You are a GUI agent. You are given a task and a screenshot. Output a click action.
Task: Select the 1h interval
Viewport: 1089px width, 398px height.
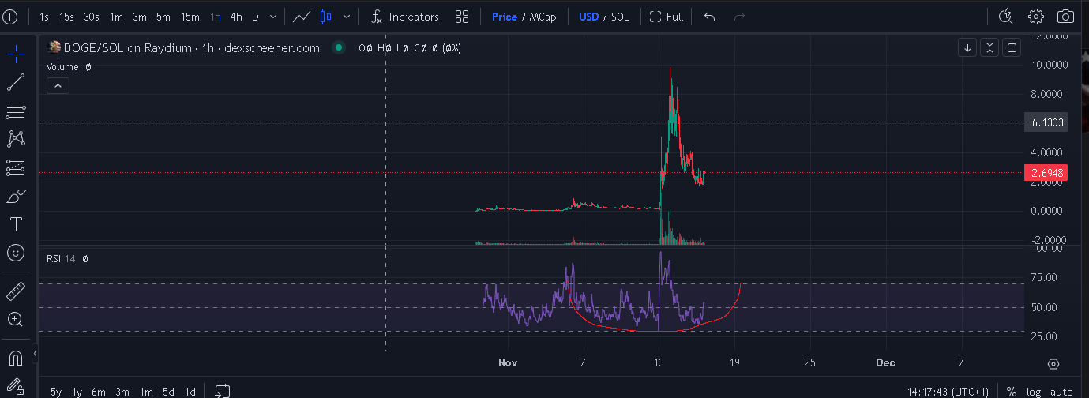pyautogui.click(x=216, y=16)
